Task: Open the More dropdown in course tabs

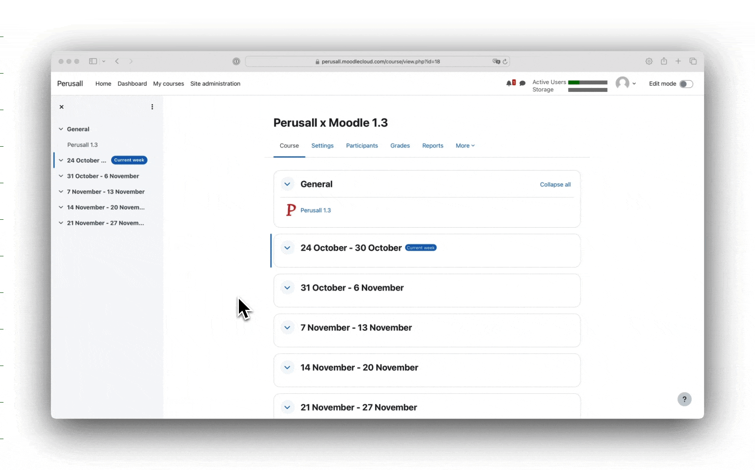Action: [465, 146]
